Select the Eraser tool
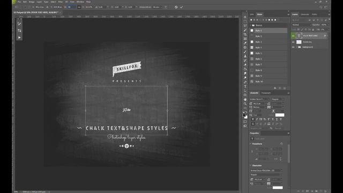Screen dimensions: 343x193 [245, 65]
